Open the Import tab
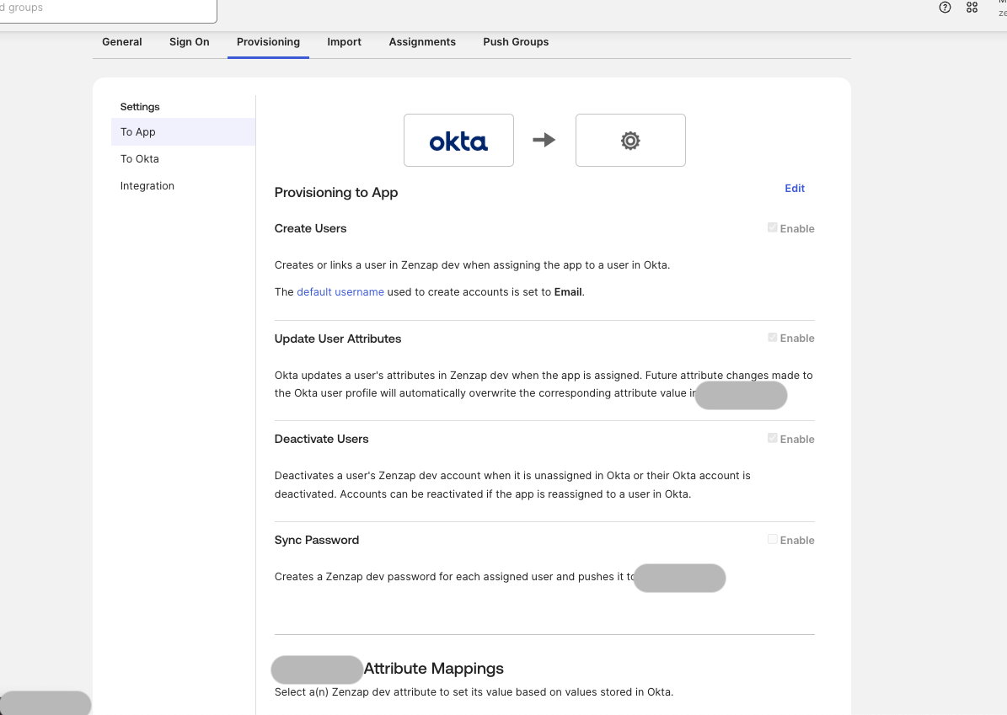 point(344,42)
